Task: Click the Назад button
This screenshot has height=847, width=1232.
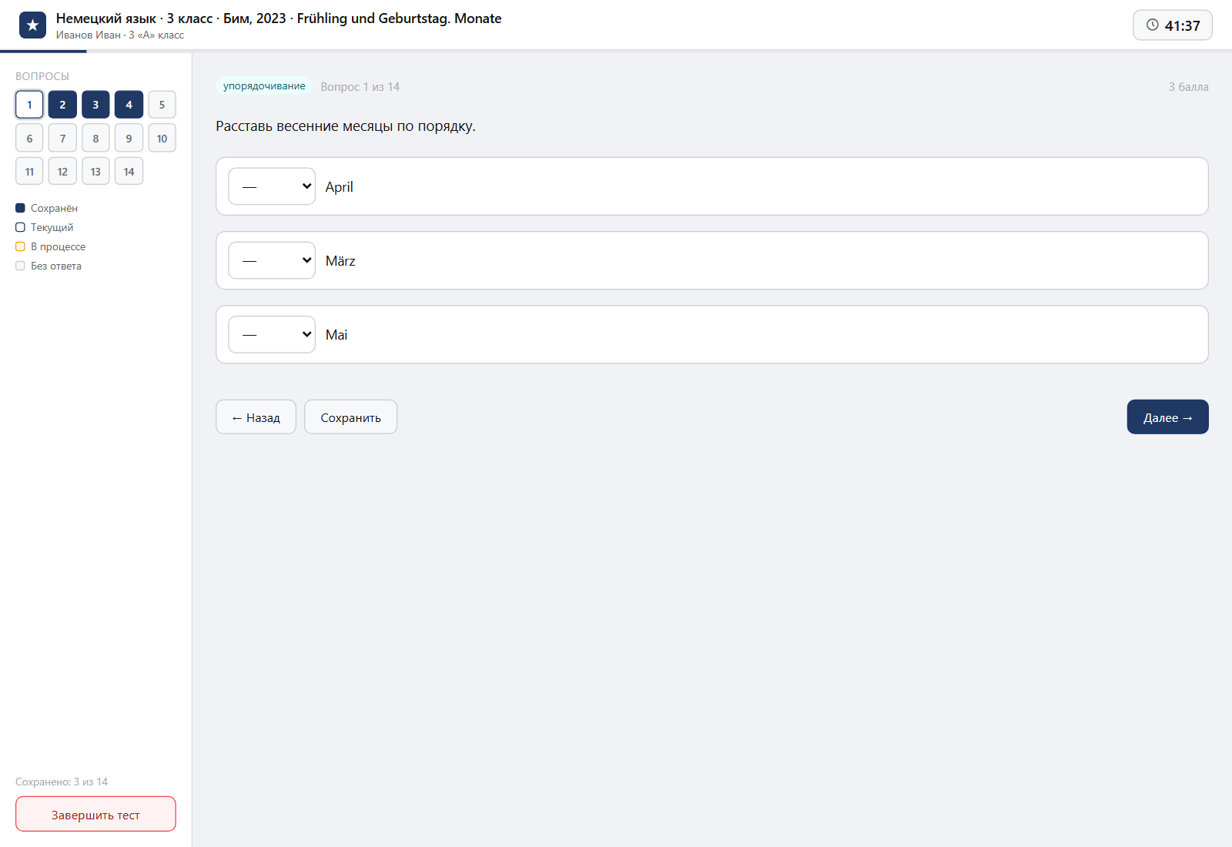Action: coord(256,417)
